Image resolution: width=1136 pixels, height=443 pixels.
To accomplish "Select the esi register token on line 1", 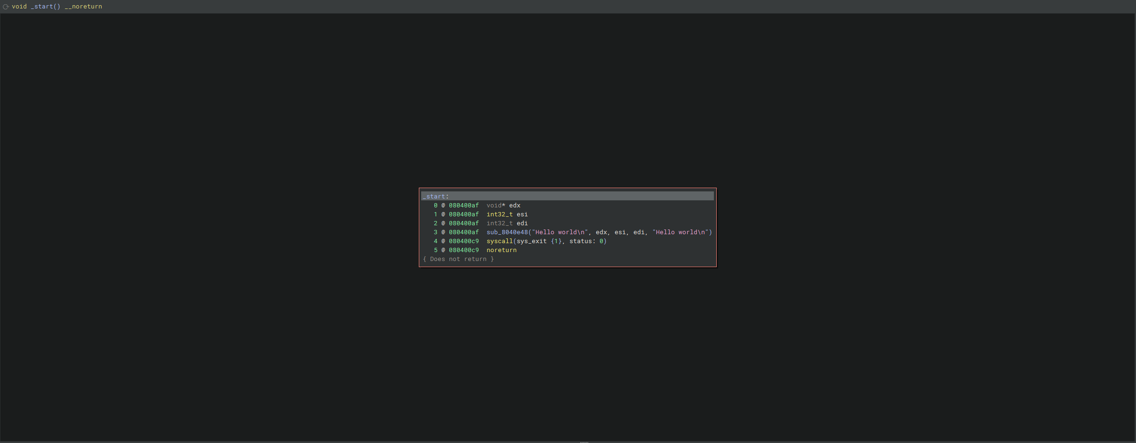I will (523, 214).
